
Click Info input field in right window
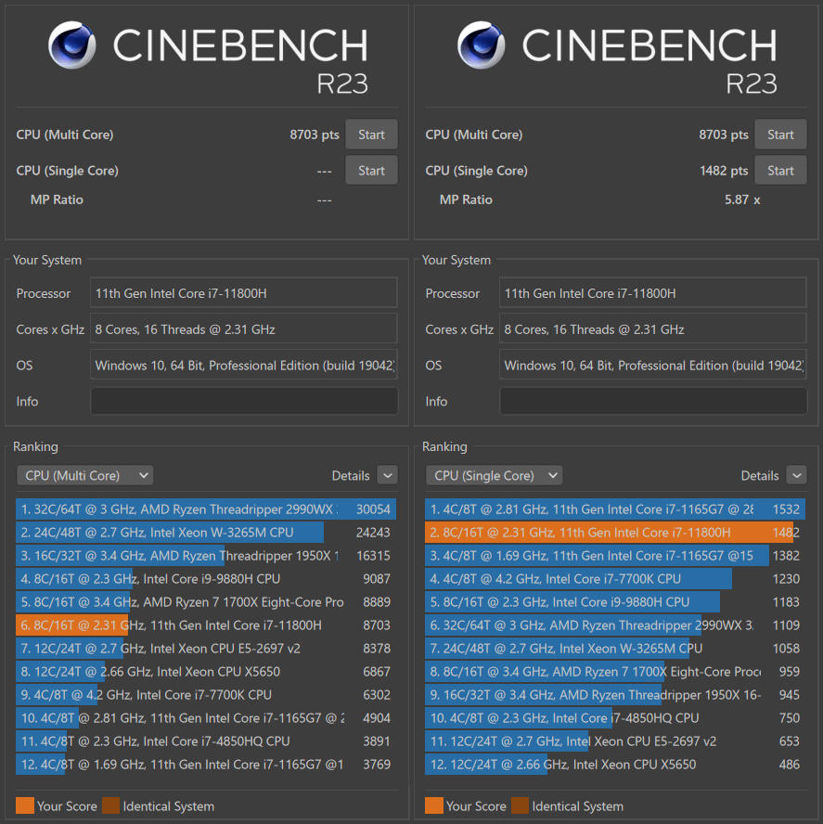[653, 401]
